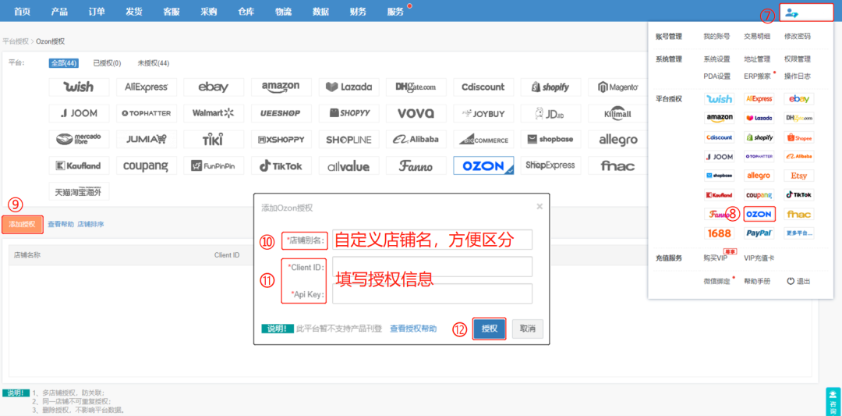The width and height of the screenshot is (842, 416).
Task: Open the 服务 menu
Action: 395,12
